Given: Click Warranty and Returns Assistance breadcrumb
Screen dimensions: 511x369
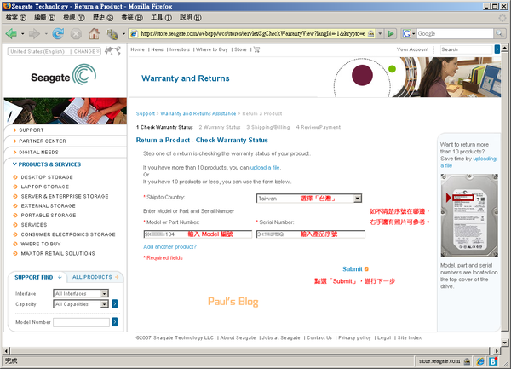Looking at the screenshot, I should (x=198, y=113).
